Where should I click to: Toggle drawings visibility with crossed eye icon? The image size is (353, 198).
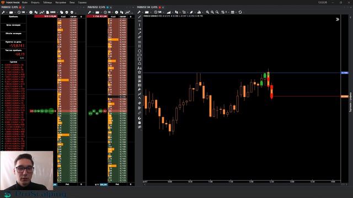pos(140,127)
